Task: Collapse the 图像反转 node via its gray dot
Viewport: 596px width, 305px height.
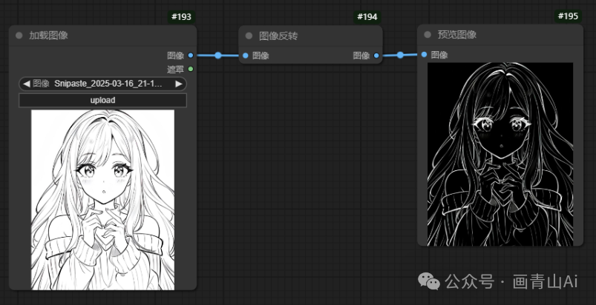Action: click(249, 36)
